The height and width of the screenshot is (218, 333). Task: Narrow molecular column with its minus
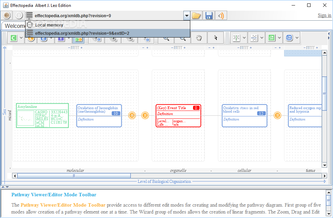pos(69,48)
